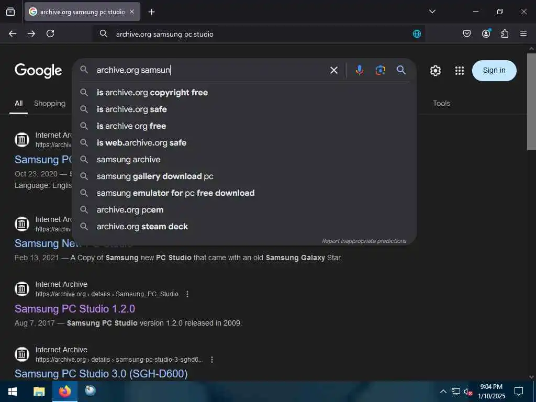Go forward to the next page
The image size is (536, 402).
(x=31, y=33)
